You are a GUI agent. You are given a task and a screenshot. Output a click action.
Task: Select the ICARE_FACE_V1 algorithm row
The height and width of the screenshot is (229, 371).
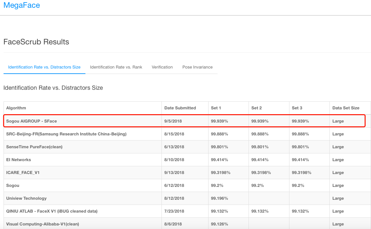click(23, 173)
